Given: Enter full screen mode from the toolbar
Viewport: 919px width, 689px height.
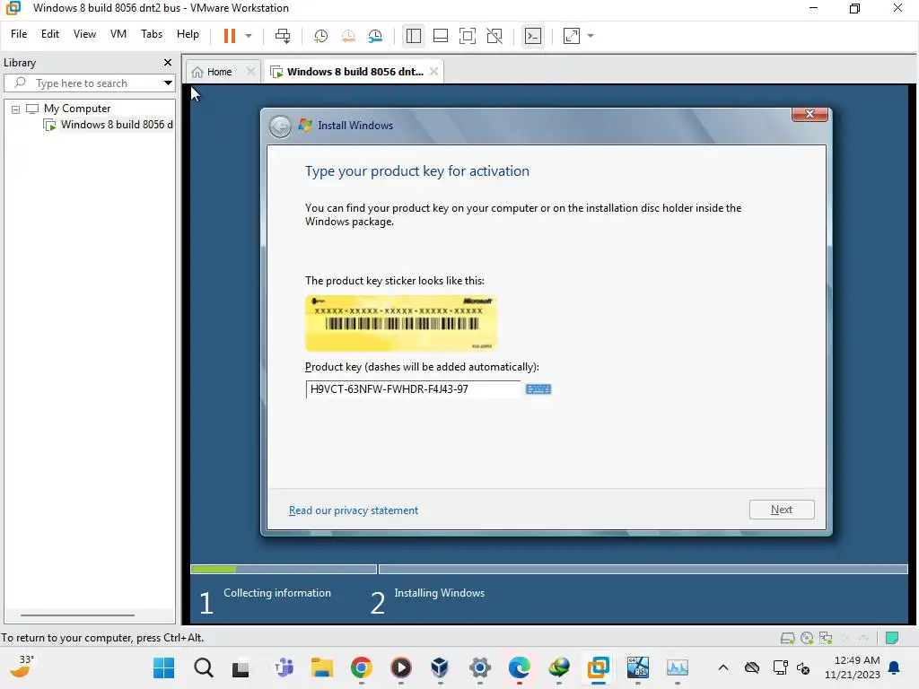Looking at the screenshot, I should (x=467, y=36).
